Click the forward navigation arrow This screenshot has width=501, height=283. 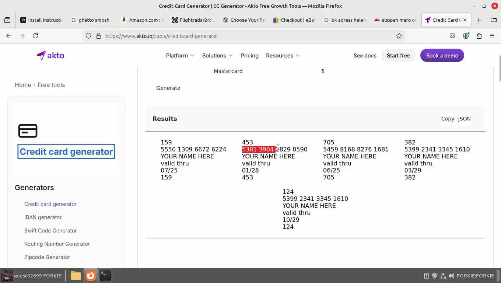22,36
